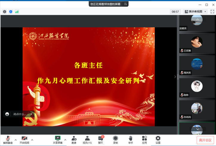Turn on camera with 开启视频
Image resolution: width=216 pixels, height=146 pixels.
[x=24, y=138]
